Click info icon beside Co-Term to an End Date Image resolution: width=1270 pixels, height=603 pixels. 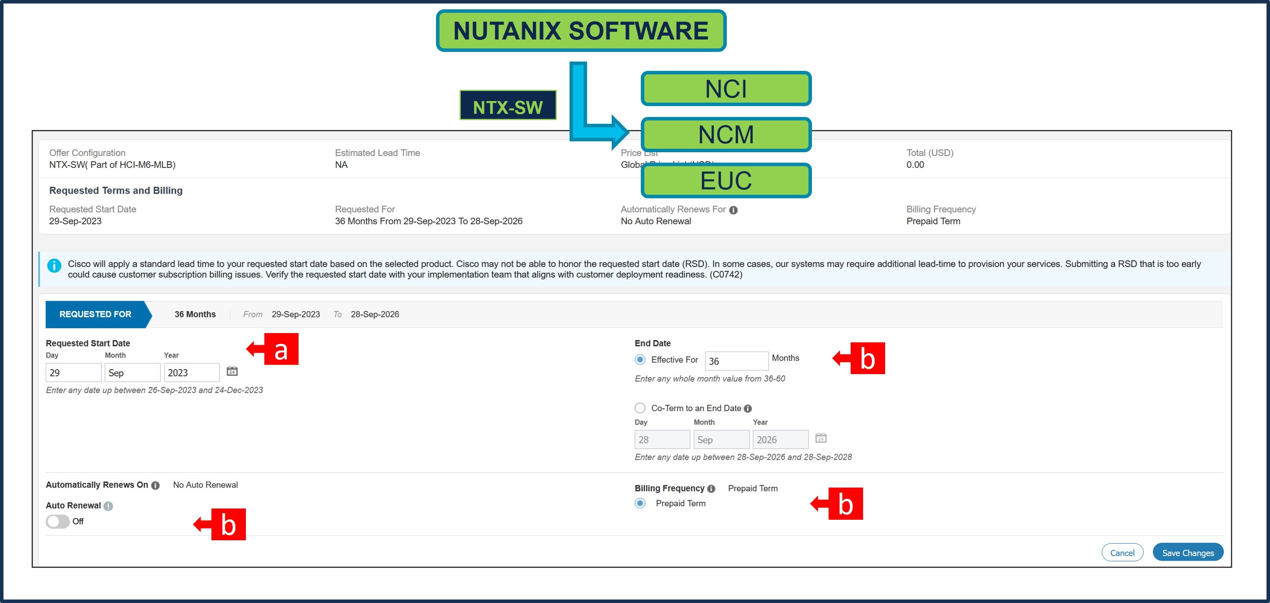747,408
